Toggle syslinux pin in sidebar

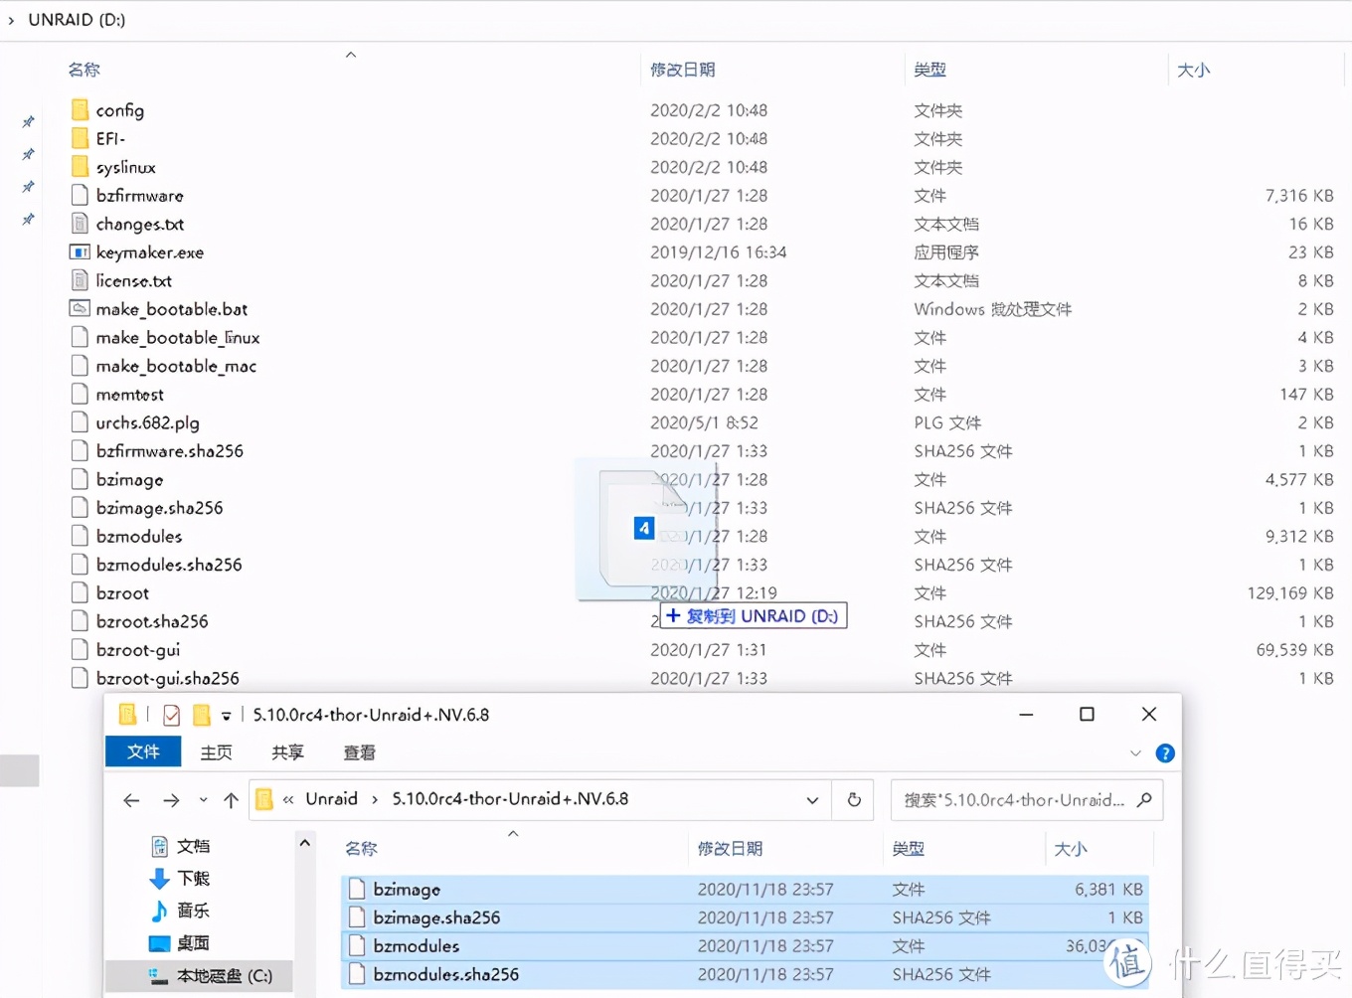(x=28, y=186)
